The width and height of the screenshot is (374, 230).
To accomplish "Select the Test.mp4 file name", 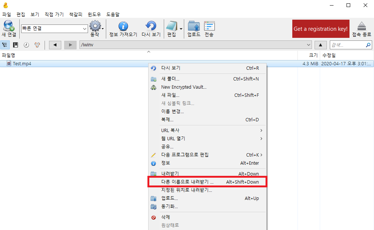I will coord(22,64).
